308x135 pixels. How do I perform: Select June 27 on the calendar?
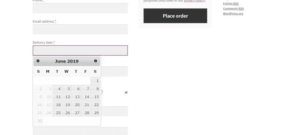coord(76,113)
